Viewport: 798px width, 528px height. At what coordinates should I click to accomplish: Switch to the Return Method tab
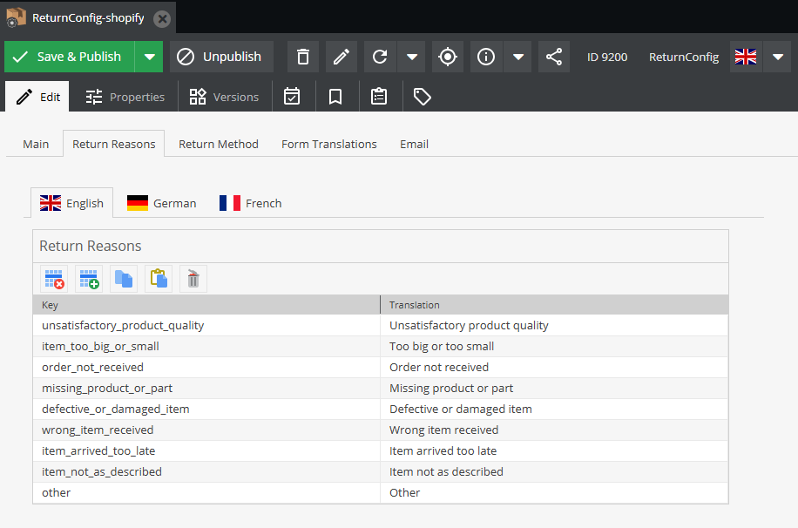219,144
